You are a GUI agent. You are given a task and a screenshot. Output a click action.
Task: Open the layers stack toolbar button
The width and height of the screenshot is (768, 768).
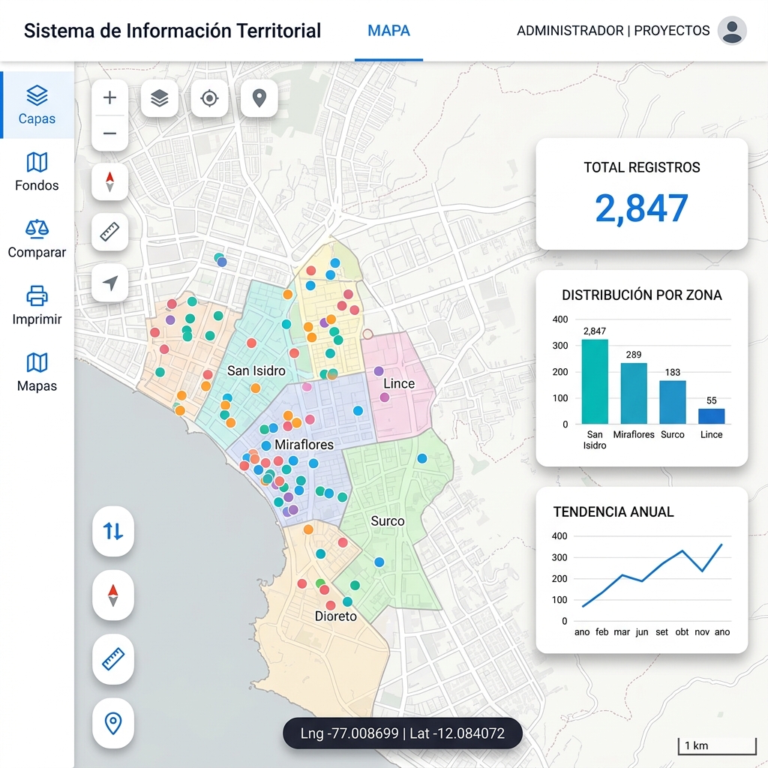tap(160, 98)
